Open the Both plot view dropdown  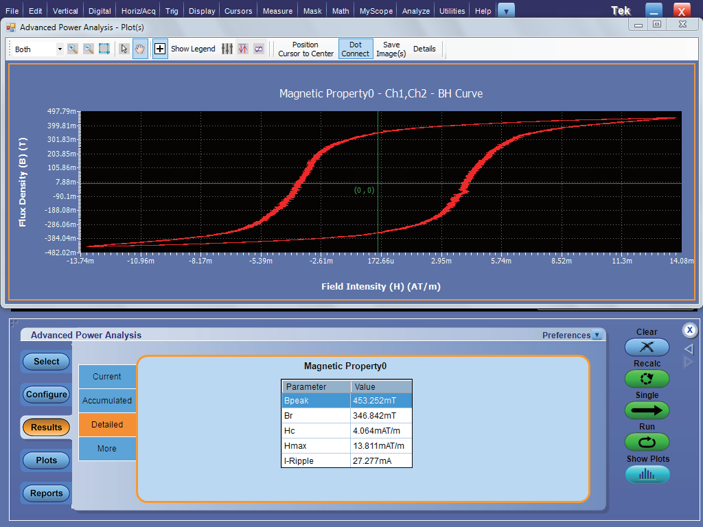coord(60,49)
